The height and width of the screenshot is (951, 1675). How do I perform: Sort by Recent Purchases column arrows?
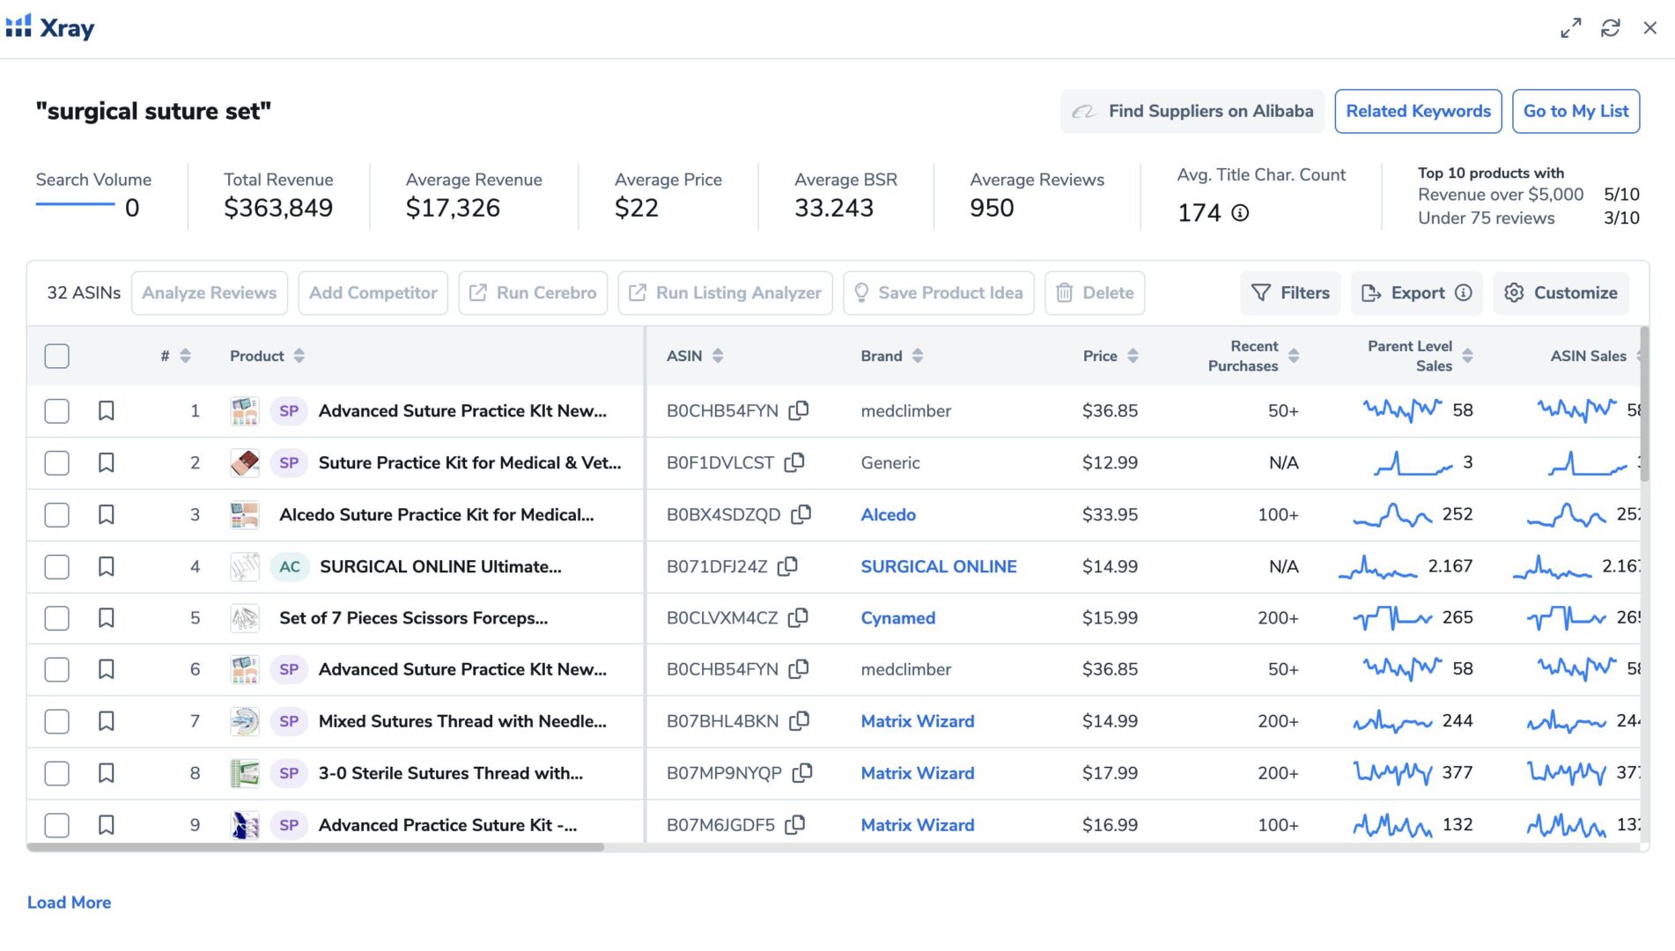tap(1294, 356)
